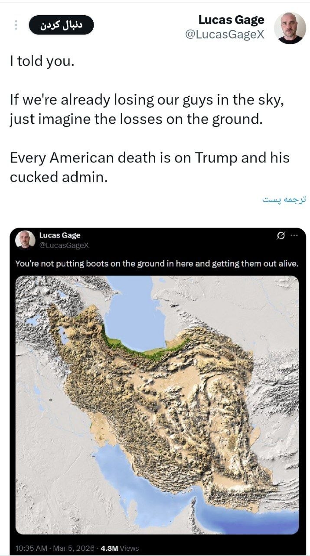Open the Iran relief map image

[x=157, y=404]
